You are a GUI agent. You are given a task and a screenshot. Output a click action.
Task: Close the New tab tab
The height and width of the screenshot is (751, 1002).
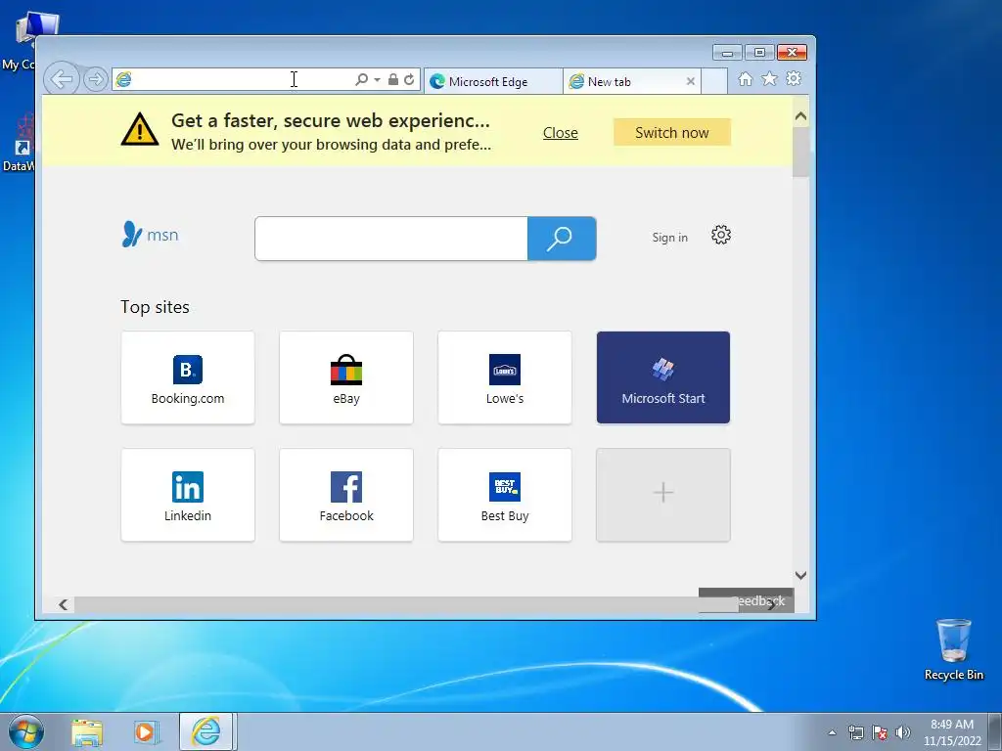pyautogui.click(x=690, y=82)
